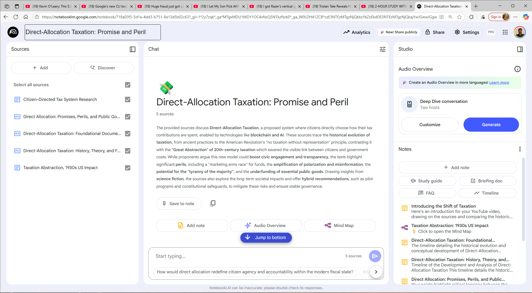
Task: Open chat configuration sliders icon
Action: click(x=383, y=49)
